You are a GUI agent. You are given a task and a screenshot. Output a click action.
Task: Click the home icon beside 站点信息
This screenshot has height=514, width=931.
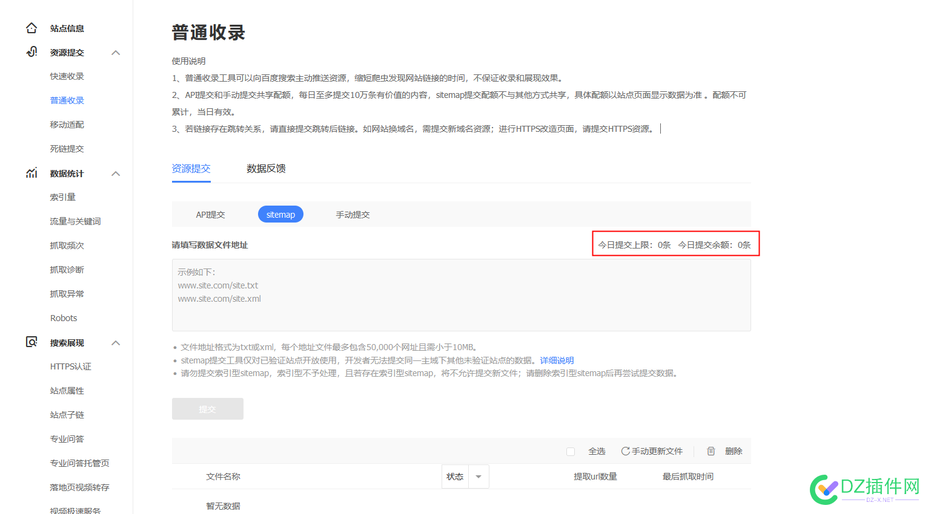[x=31, y=28]
